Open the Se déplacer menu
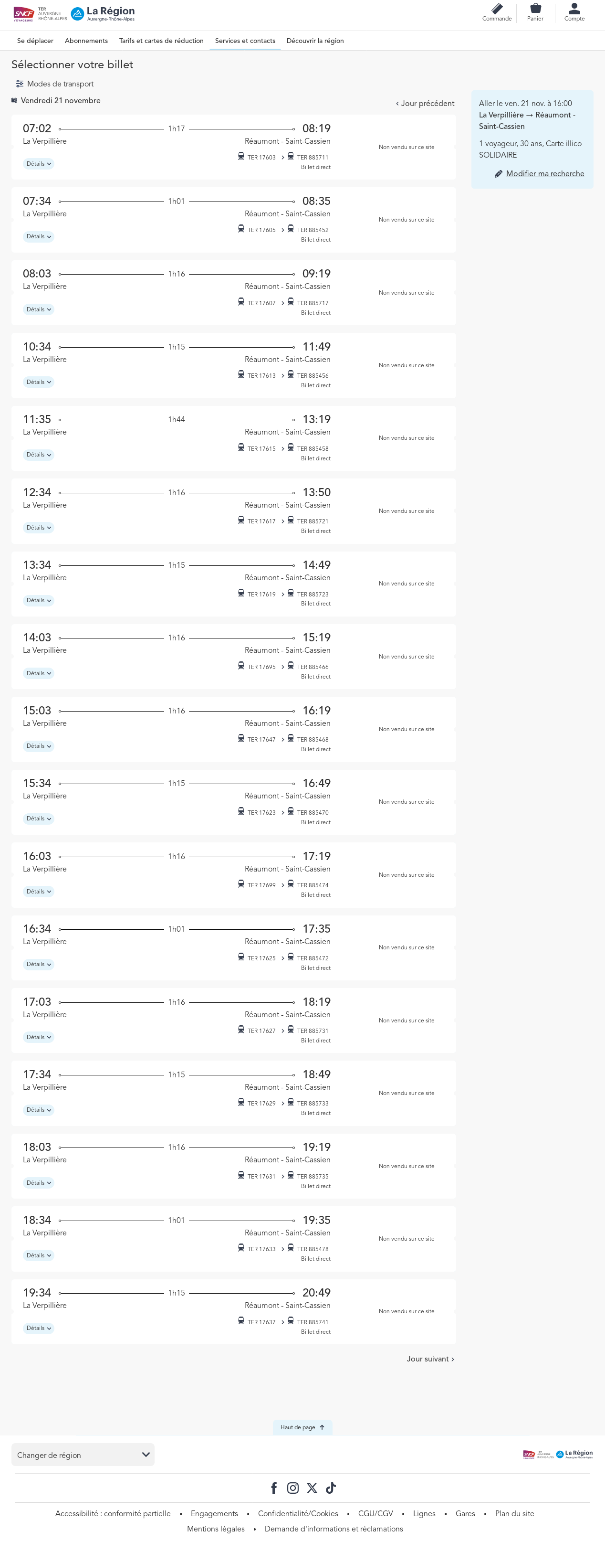Viewport: 605px width, 1552px height. (35, 41)
